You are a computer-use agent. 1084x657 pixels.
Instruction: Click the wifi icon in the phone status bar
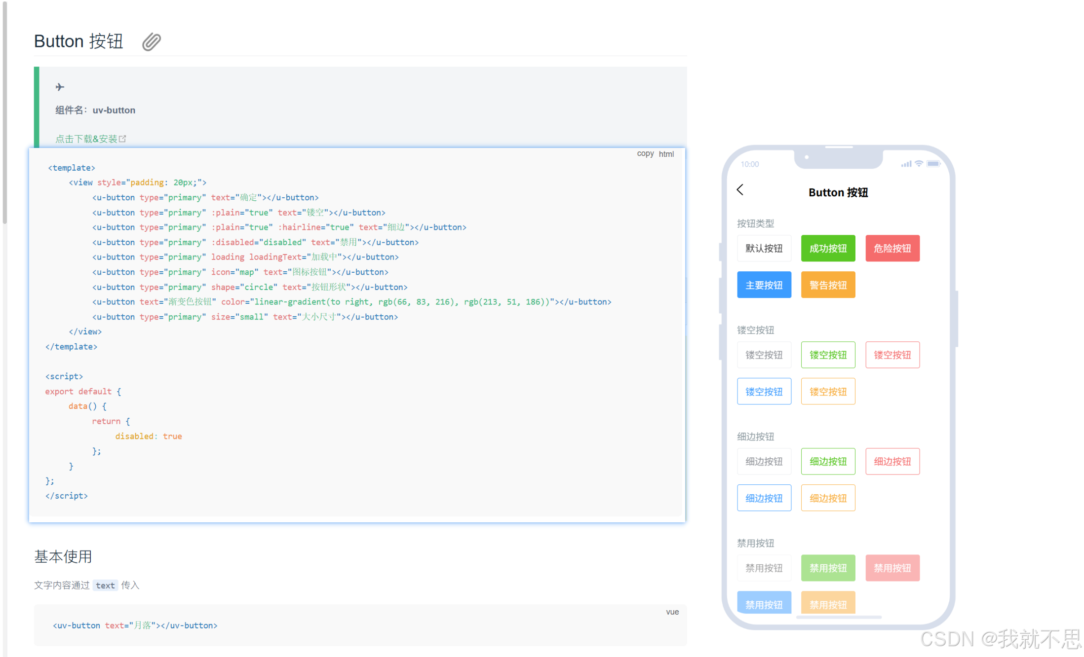(x=918, y=164)
